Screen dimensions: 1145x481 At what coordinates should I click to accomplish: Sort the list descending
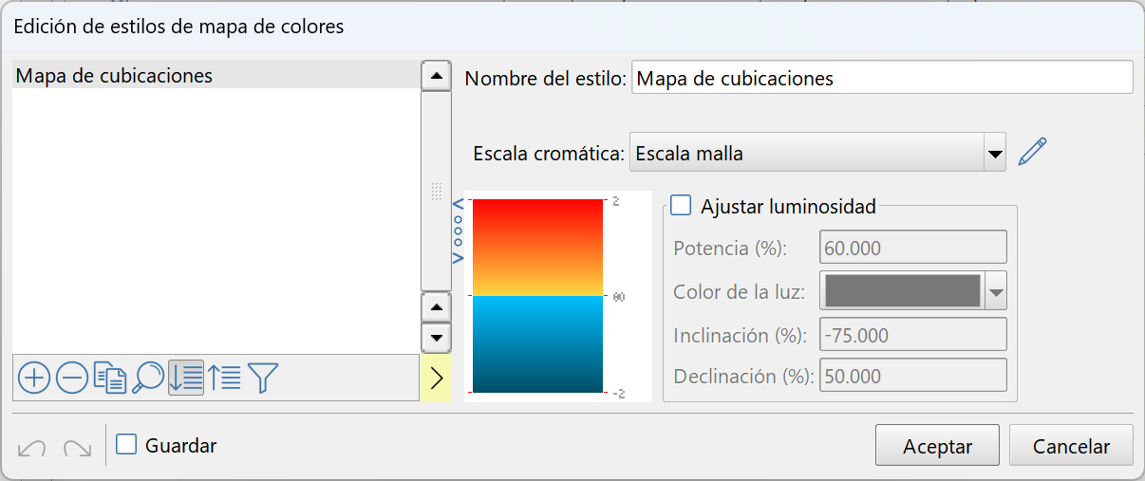click(186, 378)
